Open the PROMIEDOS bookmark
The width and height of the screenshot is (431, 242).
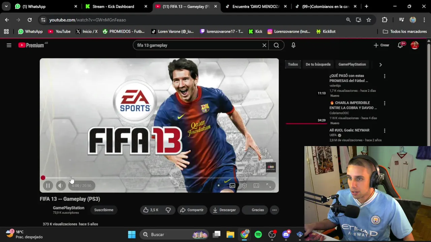[124, 31]
